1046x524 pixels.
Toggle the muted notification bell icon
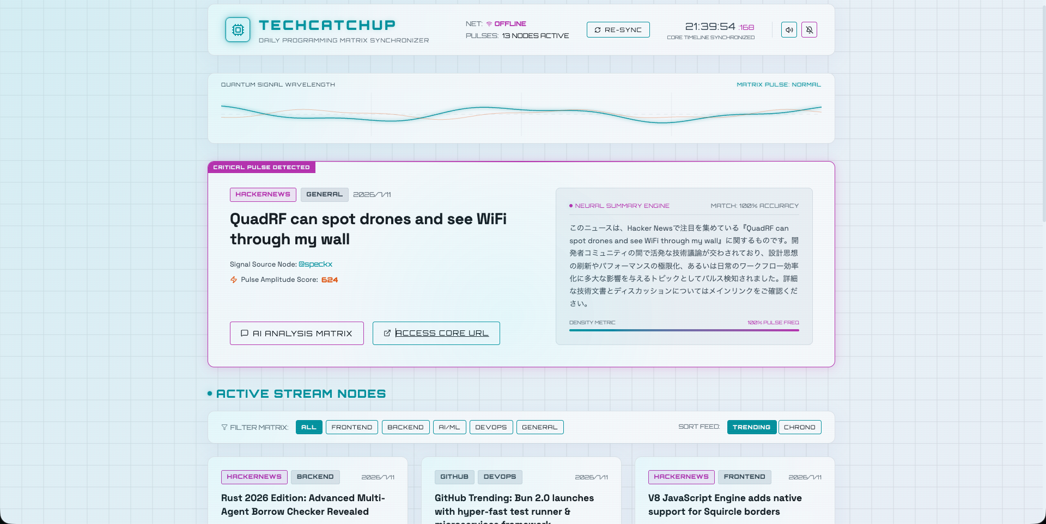pyautogui.click(x=810, y=30)
